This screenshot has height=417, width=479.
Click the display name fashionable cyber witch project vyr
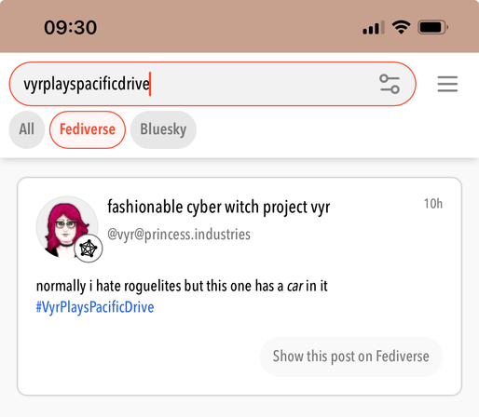219,207
